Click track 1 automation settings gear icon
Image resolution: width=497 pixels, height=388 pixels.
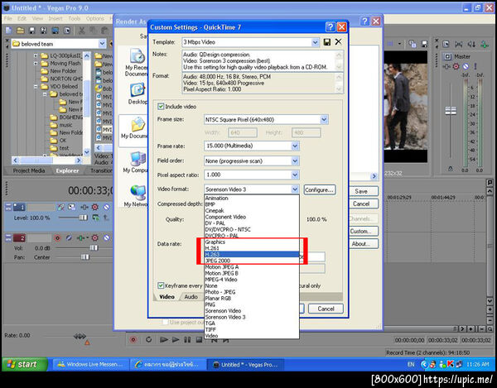[x=94, y=207]
